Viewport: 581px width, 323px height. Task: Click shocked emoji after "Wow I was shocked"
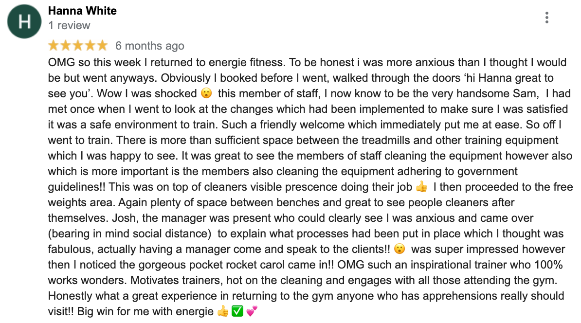[x=206, y=93]
